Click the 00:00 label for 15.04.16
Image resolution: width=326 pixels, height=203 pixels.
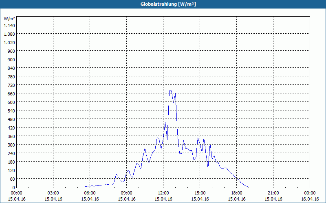(x=16, y=193)
